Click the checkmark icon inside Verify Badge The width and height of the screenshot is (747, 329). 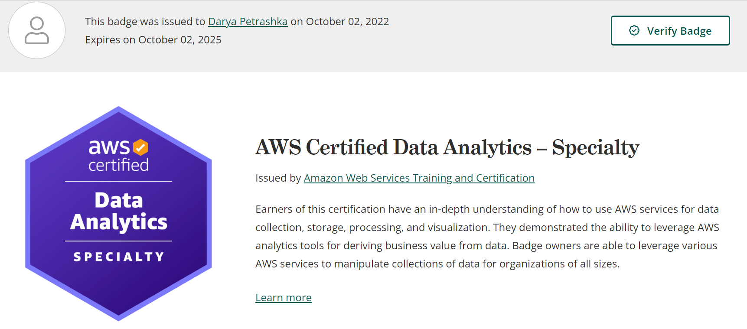point(634,30)
